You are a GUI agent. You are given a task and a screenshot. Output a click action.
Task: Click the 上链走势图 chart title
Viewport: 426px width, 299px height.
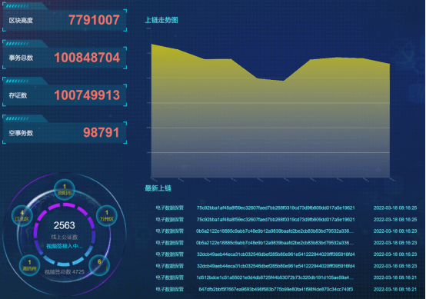coord(161,20)
